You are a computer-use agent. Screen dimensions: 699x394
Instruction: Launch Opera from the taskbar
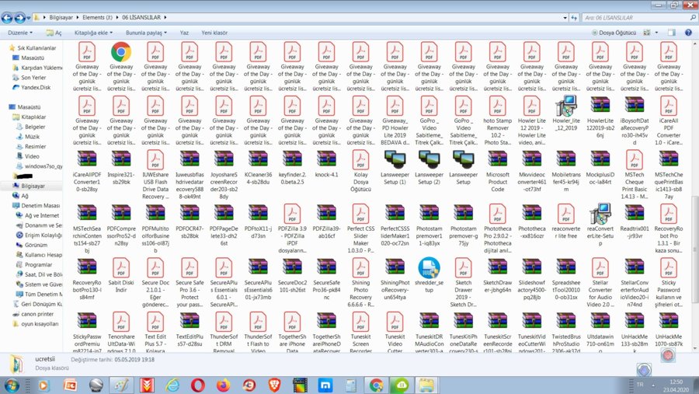[197, 385]
